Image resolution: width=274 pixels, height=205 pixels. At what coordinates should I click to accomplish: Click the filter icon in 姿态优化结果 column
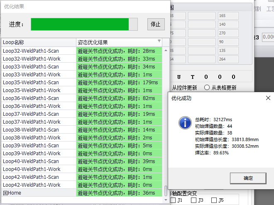159,41
